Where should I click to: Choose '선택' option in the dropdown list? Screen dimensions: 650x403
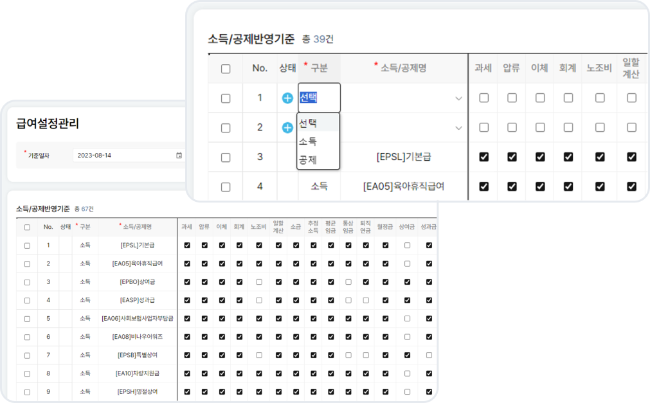coord(308,123)
